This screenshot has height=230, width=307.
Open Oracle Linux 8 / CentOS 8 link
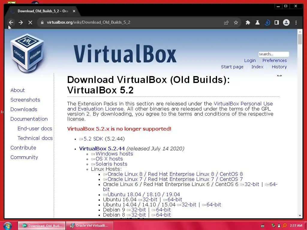[175, 174]
